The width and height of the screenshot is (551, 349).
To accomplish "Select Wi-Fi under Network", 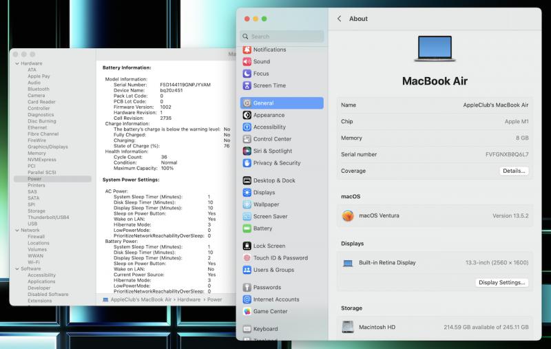I will pyautogui.click(x=34, y=262).
